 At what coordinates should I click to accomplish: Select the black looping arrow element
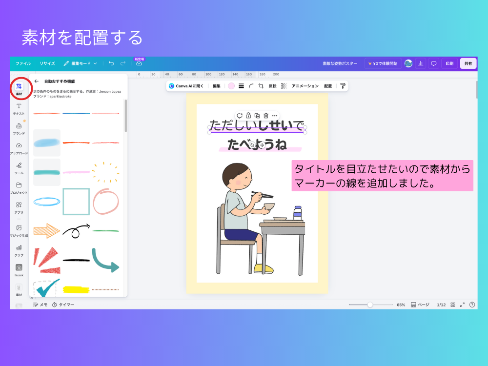point(76,231)
